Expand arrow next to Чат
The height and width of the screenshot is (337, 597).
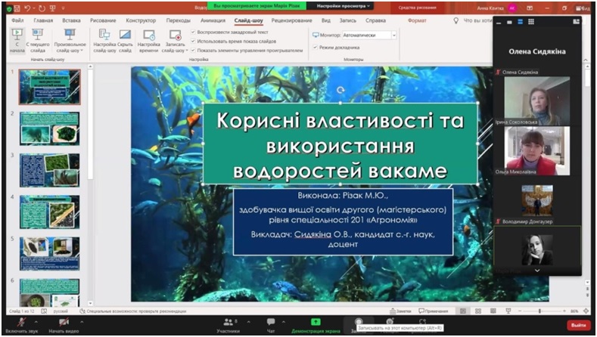pyautogui.click(x=284, y=322)
